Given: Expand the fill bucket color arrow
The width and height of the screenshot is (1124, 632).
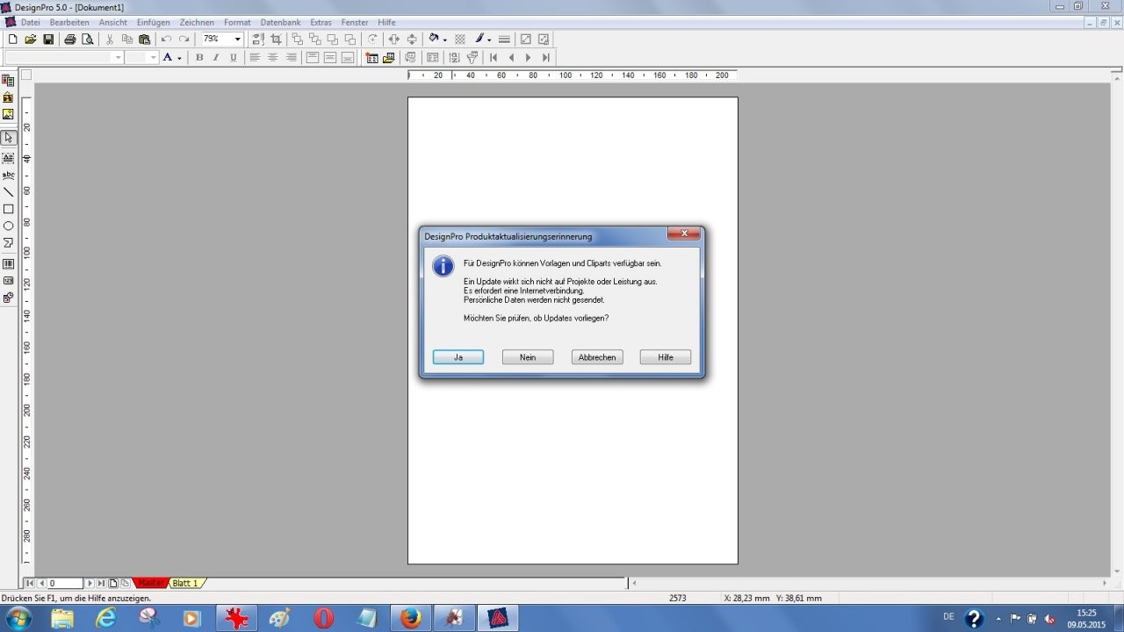Looking at the screenshot, I should click(445, 39).
